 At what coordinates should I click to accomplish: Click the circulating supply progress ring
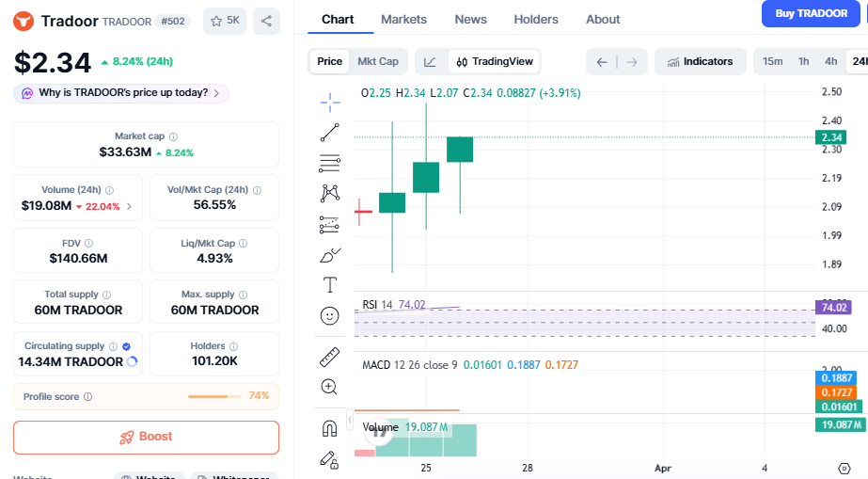coord(133,361)
